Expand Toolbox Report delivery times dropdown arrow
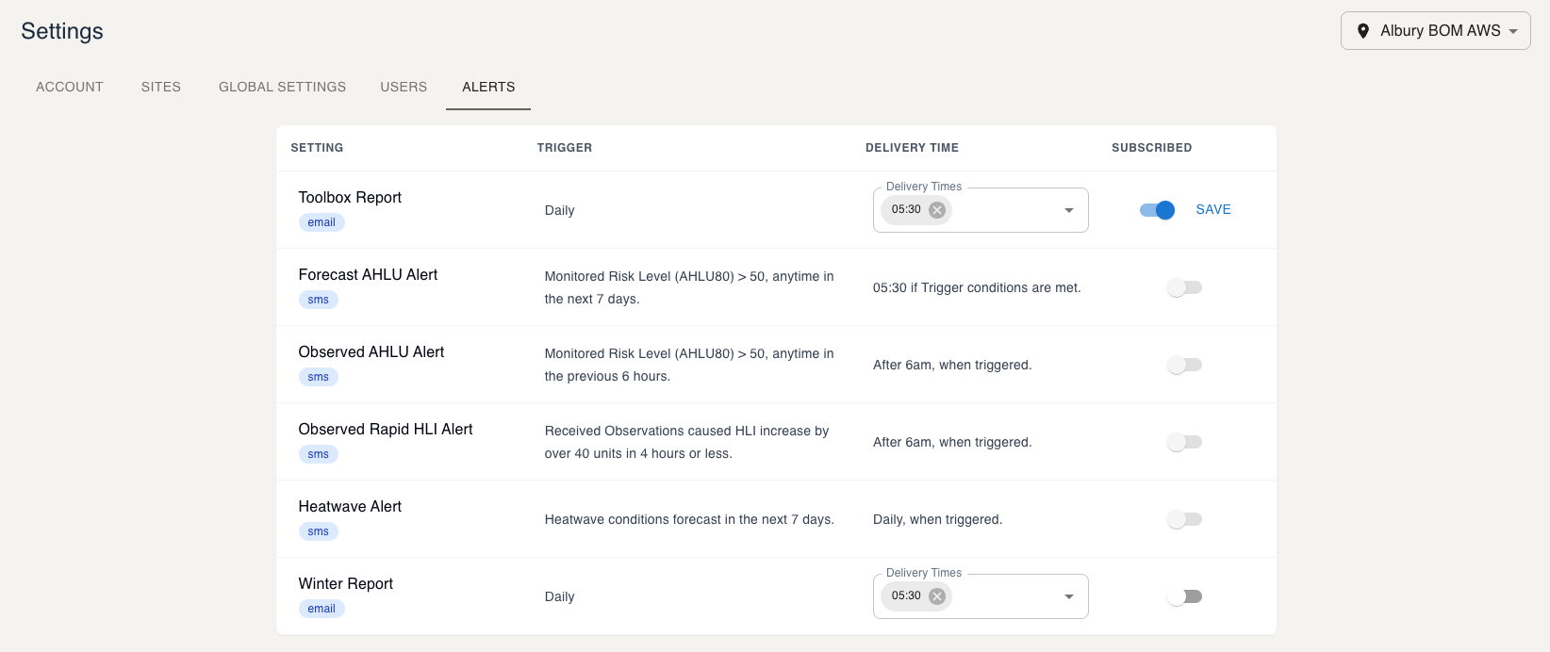Viewport: 1550px width, 652px height. coord(1068,210)
